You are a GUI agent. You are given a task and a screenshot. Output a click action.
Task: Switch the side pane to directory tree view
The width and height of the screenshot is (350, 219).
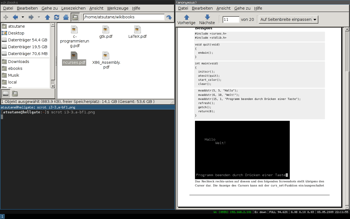15,93
